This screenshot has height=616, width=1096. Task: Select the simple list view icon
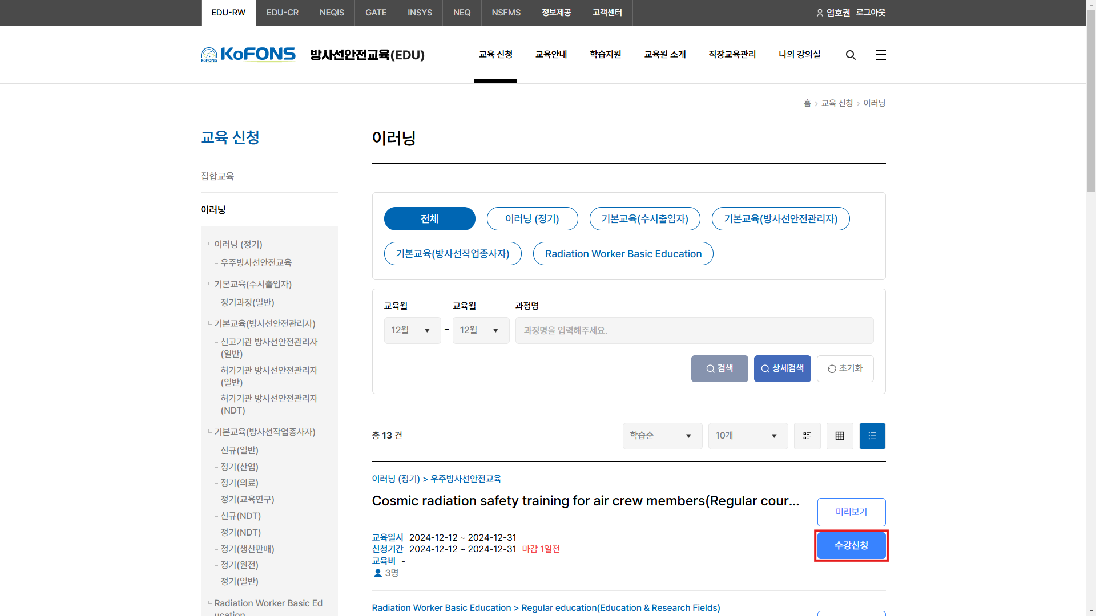click(872, 436)
